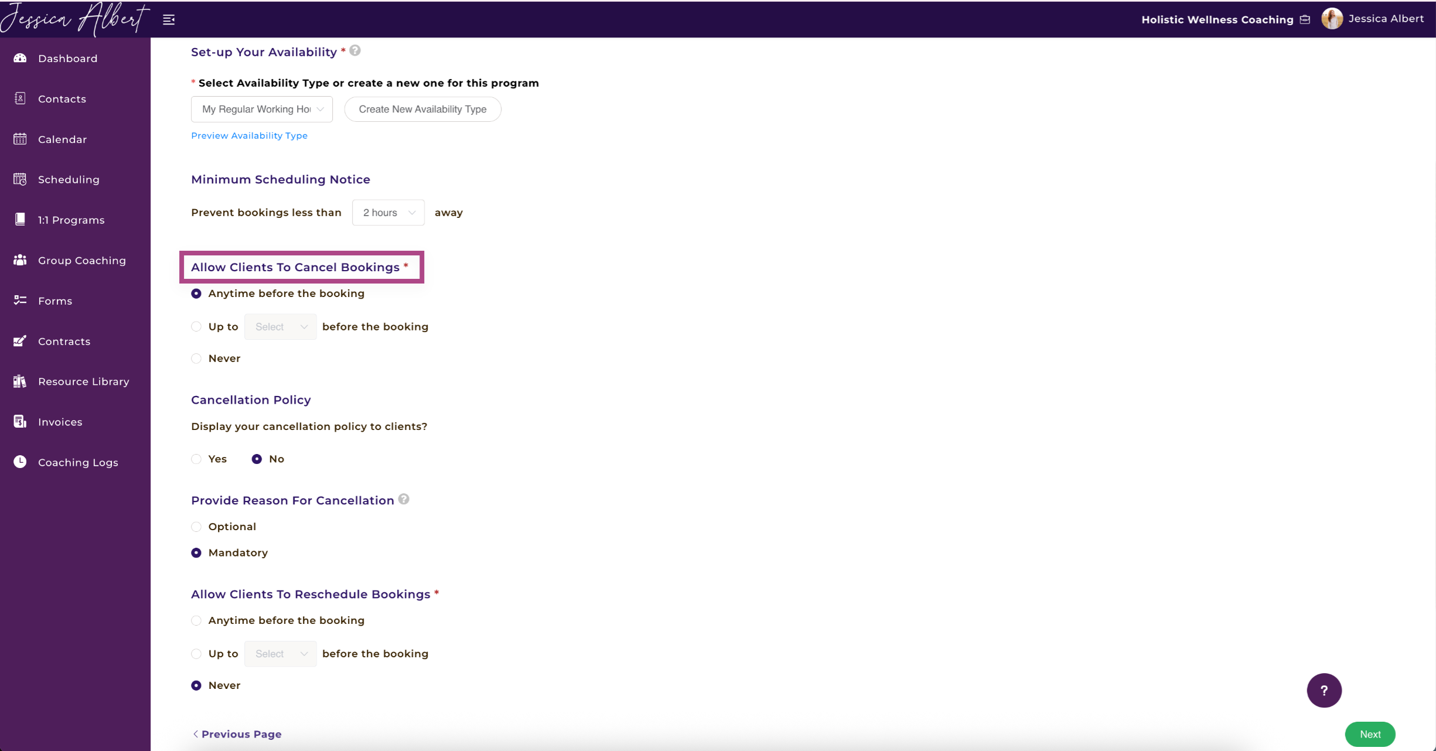This screenshot has width=1436, height=751.
Task: Go back via Previous Page link
Action: (237, 734)
